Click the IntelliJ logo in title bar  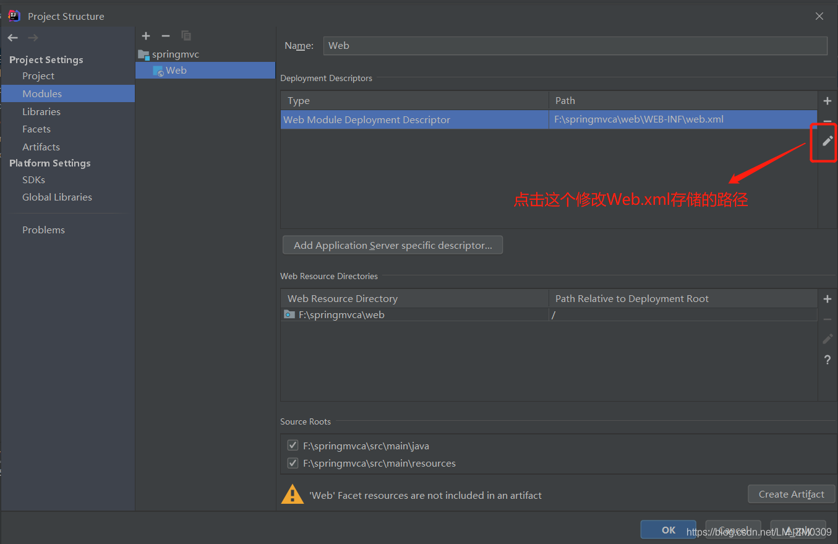click(14, 15)
